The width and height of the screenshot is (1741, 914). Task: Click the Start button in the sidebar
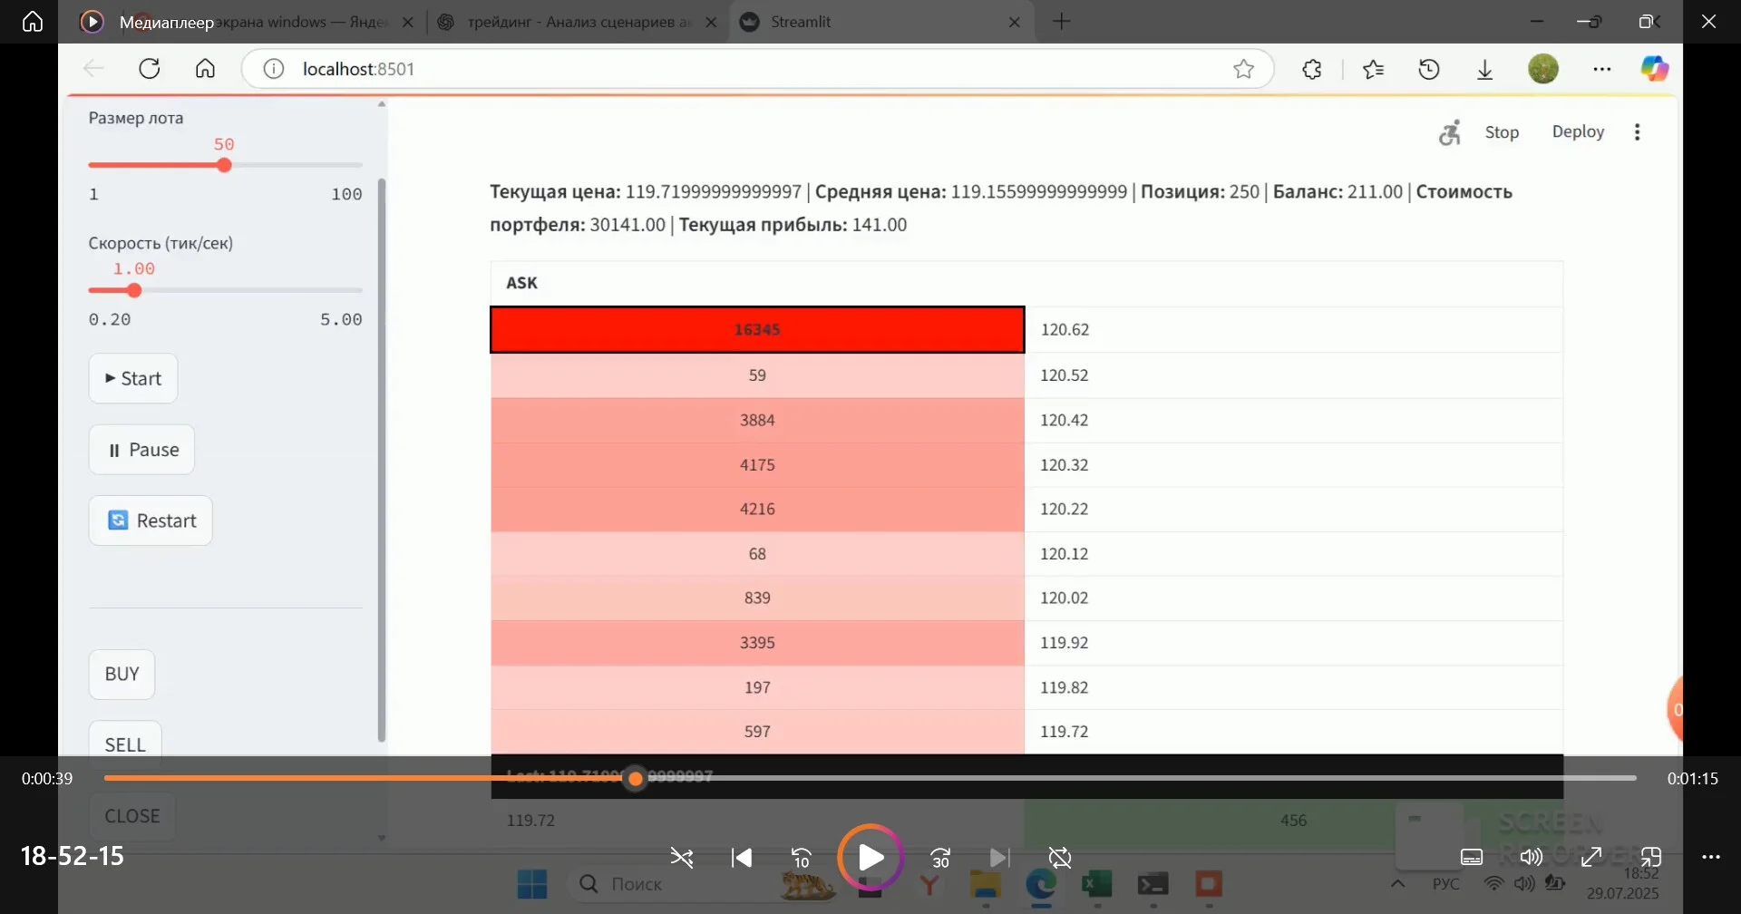pyautogui.click(x=133, y=378)
